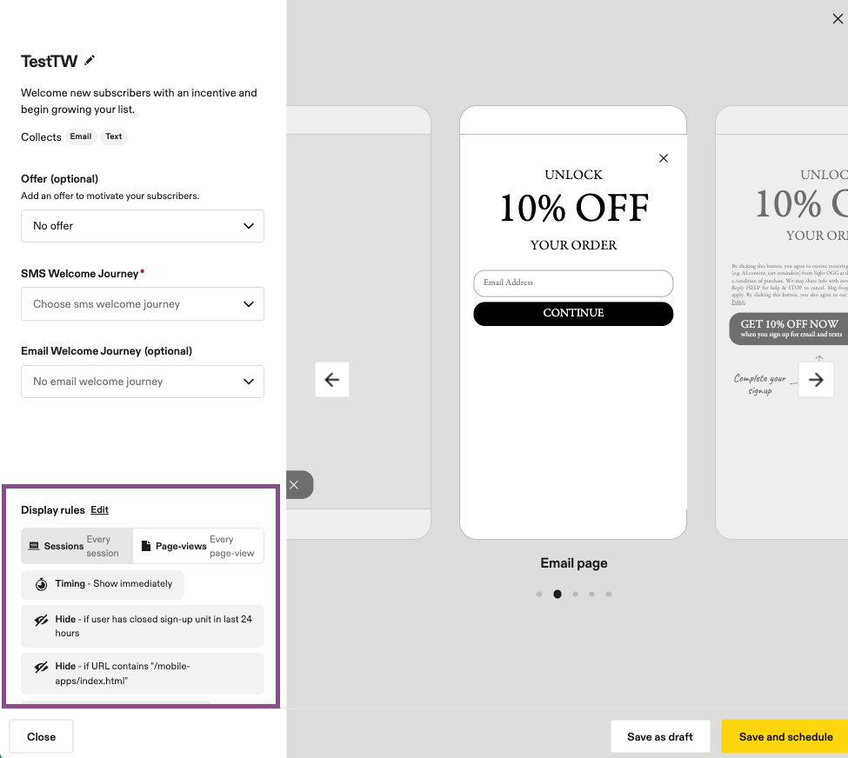
Task: Dismiss the popup preview X icon
Action: tap(664, 158)
